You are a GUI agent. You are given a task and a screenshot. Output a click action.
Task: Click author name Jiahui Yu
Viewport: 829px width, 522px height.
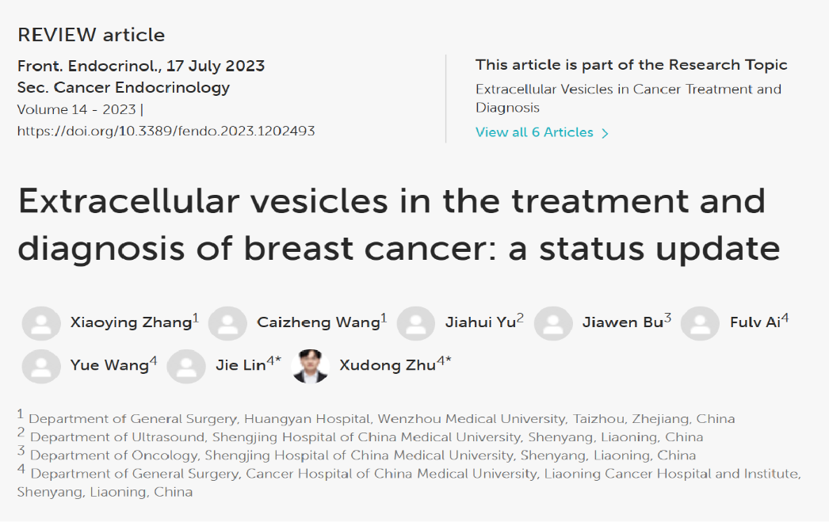click(x=480, y=322)
